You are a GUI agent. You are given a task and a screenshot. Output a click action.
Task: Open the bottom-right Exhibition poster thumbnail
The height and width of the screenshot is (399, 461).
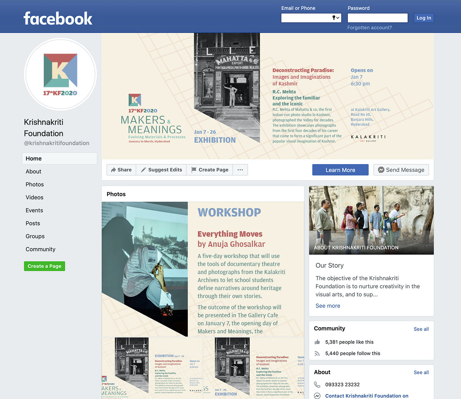coord(254,368)
